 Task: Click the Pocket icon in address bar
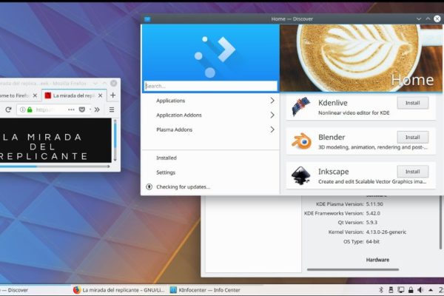tap(81, 110)
